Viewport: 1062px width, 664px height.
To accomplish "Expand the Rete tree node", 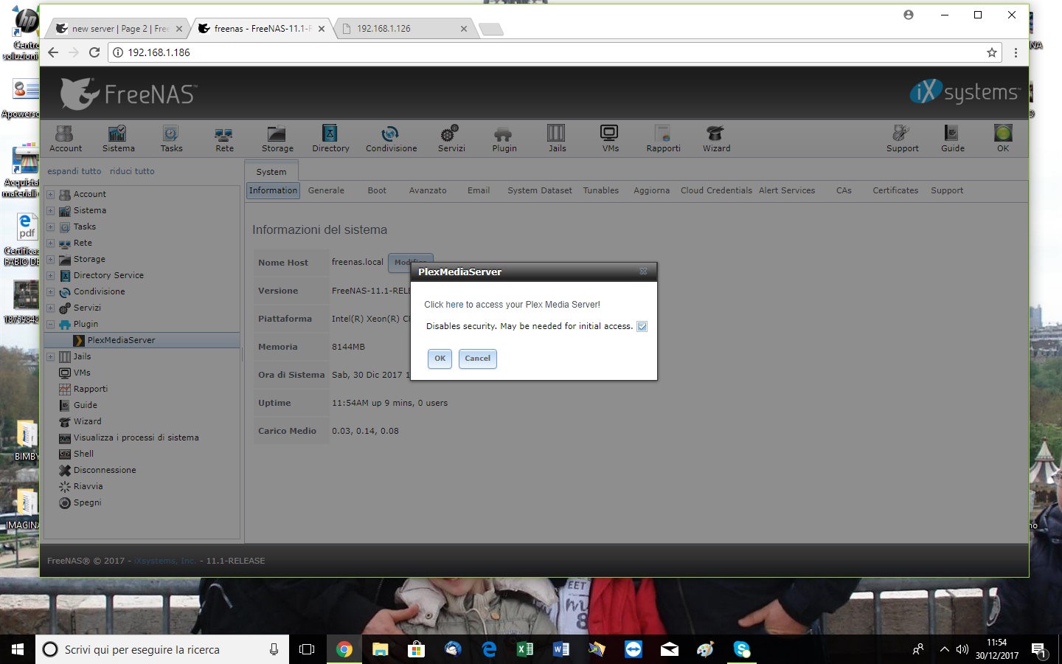I will pos(50,243).
